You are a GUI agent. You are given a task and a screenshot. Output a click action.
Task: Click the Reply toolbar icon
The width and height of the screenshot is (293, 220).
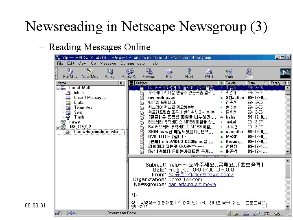[110, 73]
